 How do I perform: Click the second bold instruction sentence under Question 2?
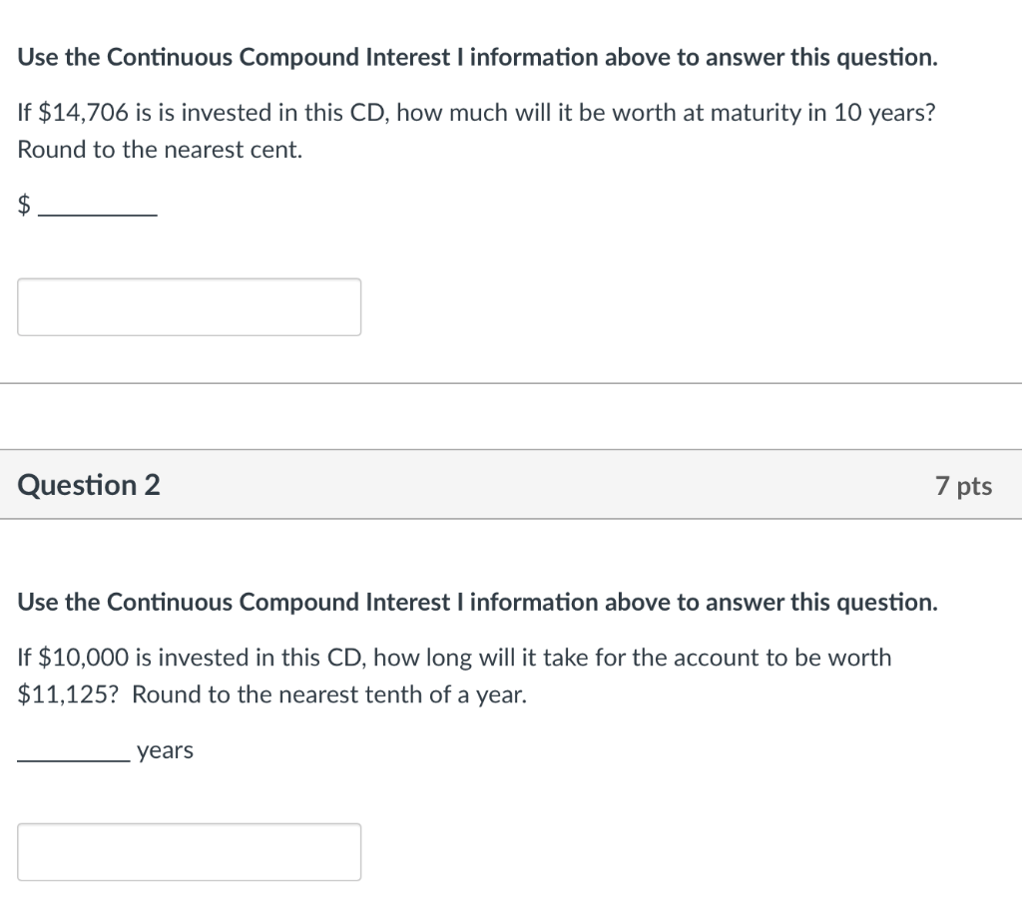coord(476,602)
